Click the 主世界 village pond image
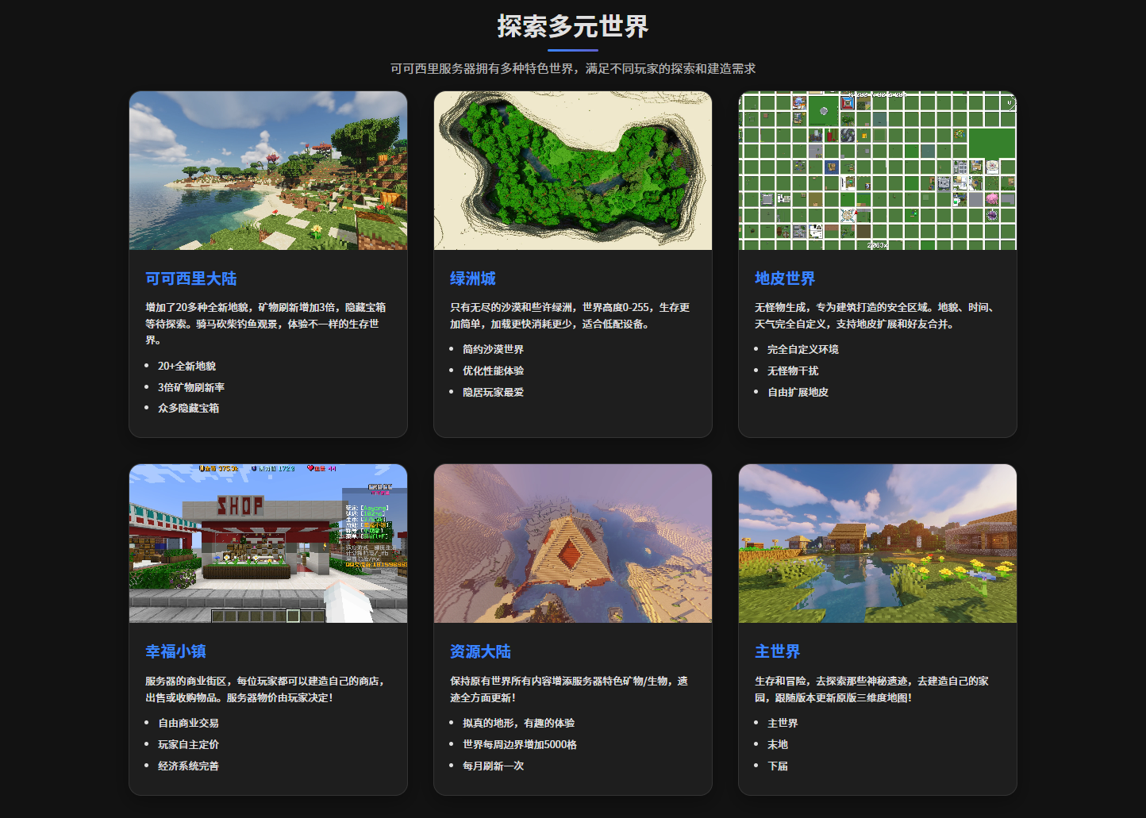The height and width of the screenshot is (818, 1146). pyautogui.click(x=878, y=543)
